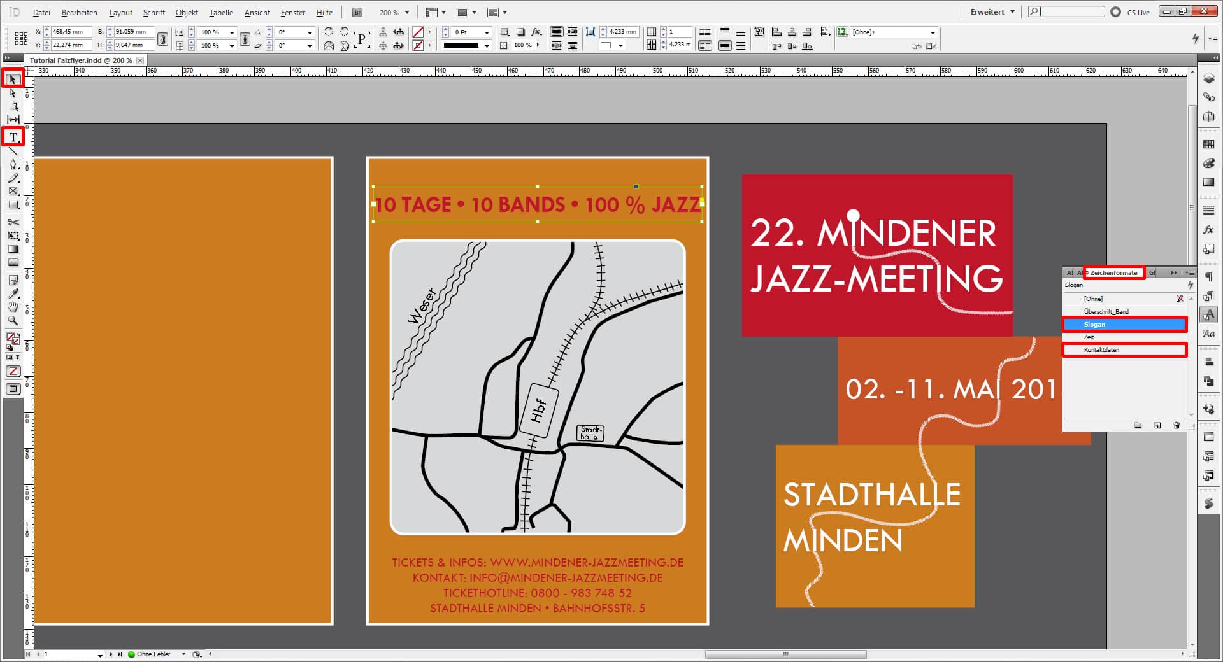Toggle the constrain proportions chain link
Image resolution: width=1223 pixels, height=662 pixels.
[164, 38]
